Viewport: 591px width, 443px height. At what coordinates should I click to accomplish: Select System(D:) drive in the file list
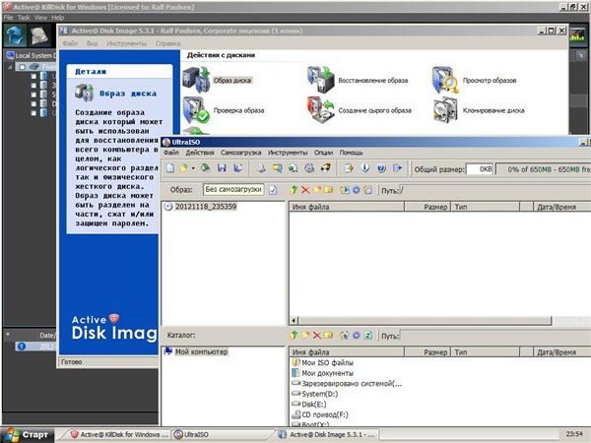[x=319, y=394]
